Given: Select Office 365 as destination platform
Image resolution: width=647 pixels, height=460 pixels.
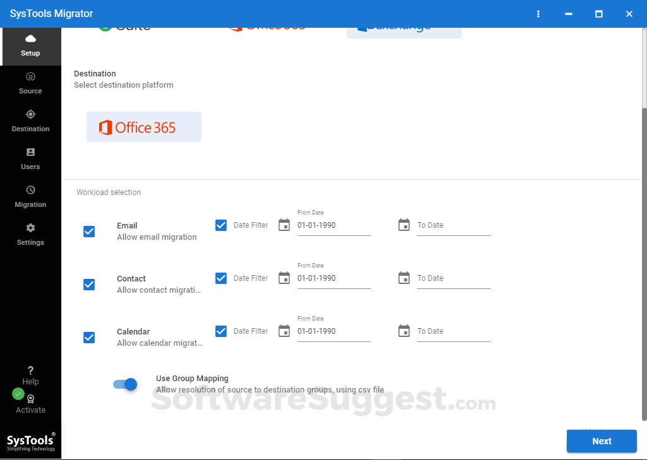Looking at the screenshot, I should click(143, 126).
